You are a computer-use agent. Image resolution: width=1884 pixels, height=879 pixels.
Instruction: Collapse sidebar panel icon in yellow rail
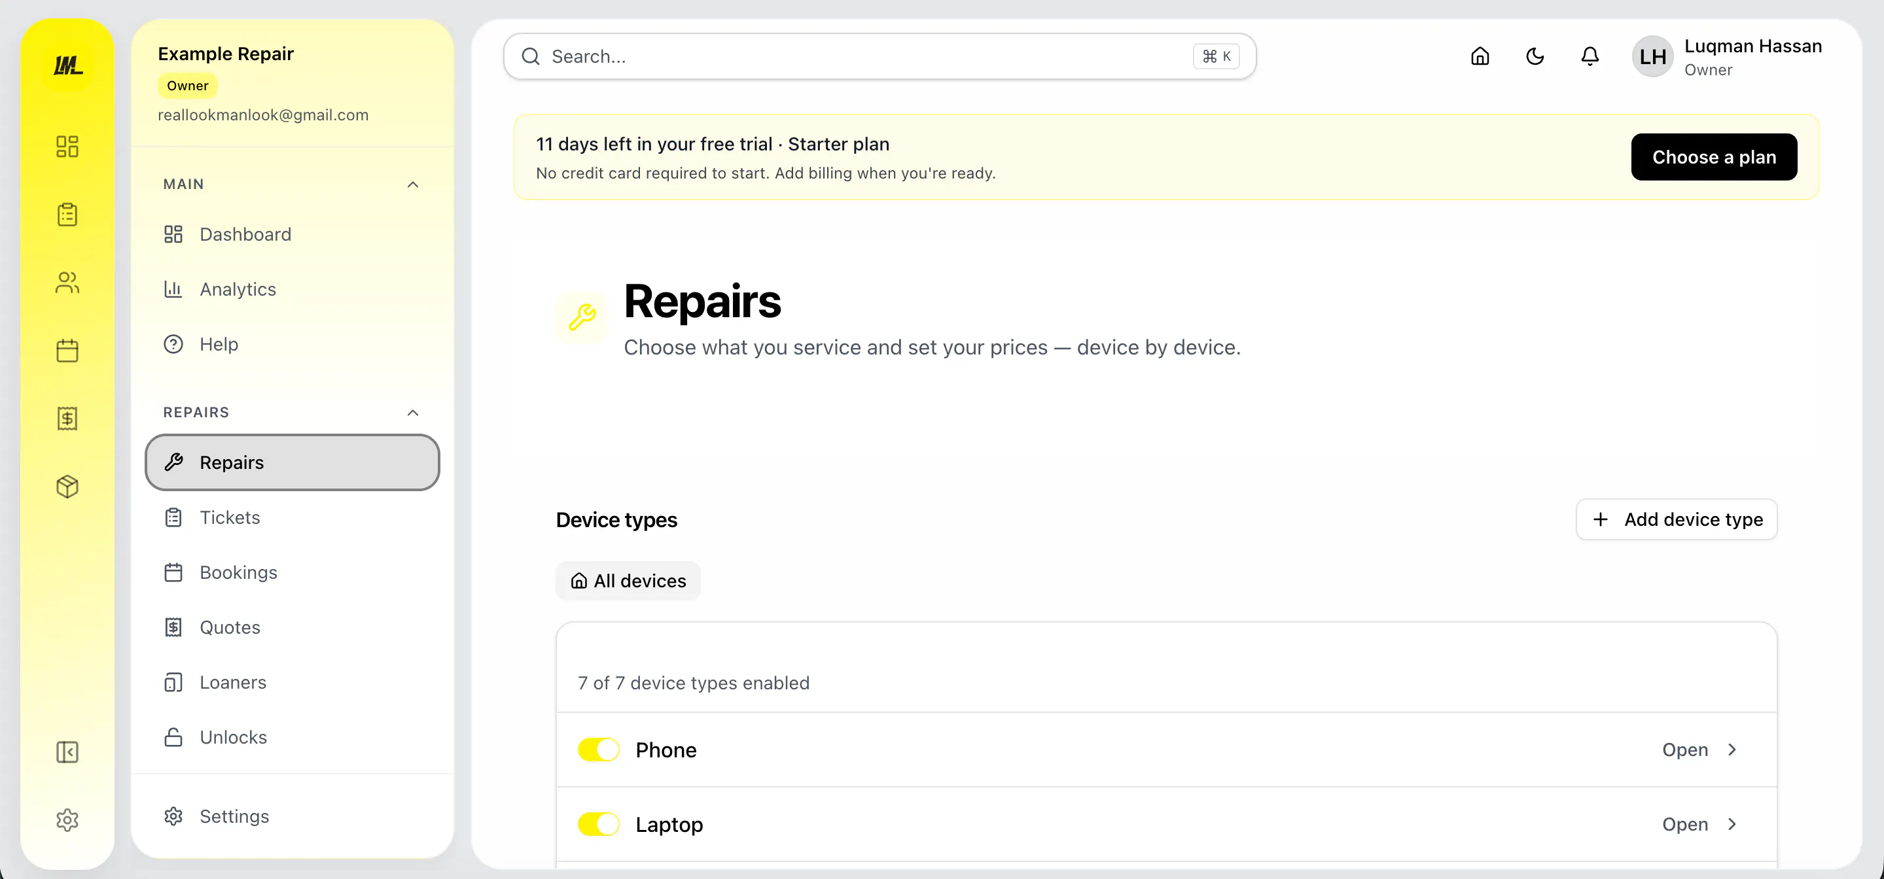point(67,752)
